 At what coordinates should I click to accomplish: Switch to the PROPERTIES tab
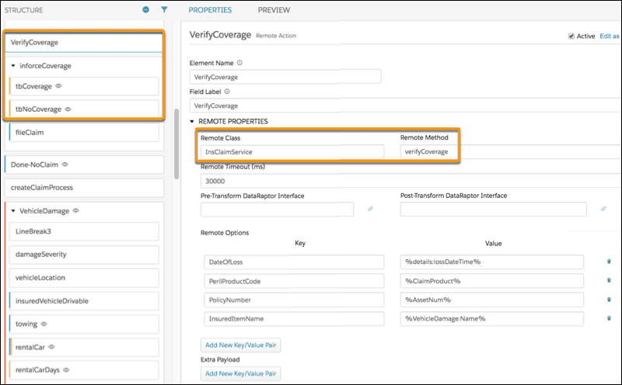pyautogui.click(x=210, y=10)
